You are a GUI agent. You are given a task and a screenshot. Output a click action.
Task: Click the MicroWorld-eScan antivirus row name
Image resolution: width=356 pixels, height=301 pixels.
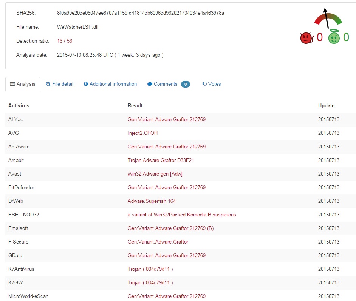(28, 296)
